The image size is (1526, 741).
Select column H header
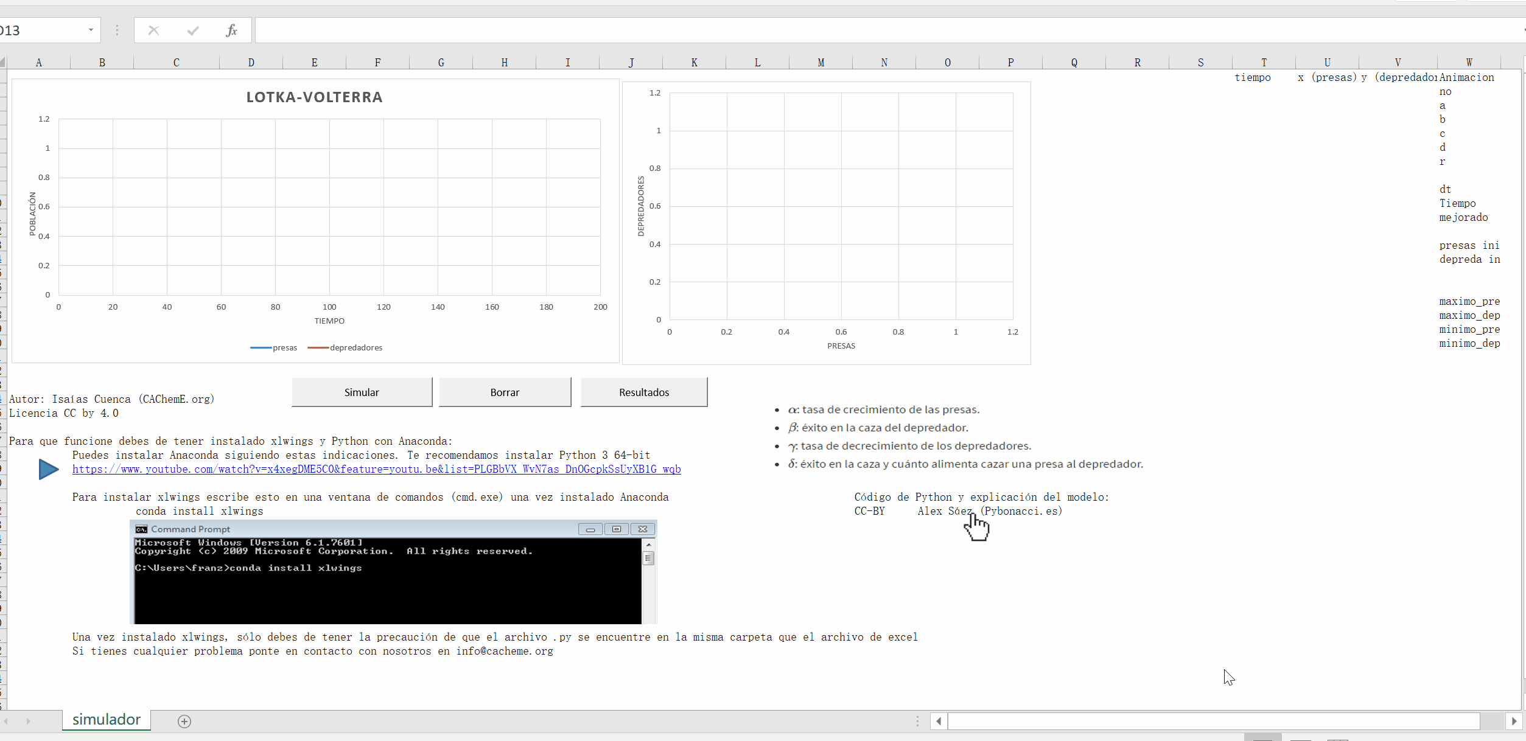pos(504,62)
